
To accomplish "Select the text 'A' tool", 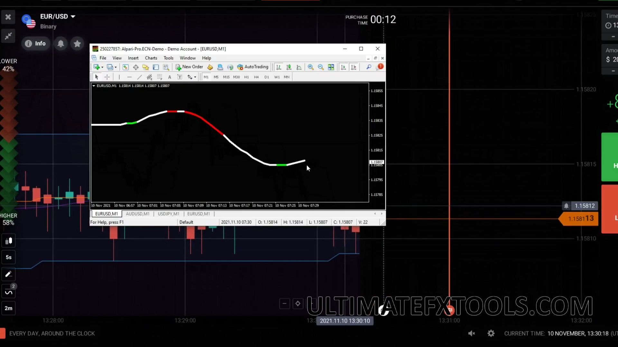I will tap(170, 77).
